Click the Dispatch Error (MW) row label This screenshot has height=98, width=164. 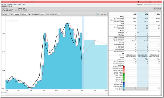[119, 37]
